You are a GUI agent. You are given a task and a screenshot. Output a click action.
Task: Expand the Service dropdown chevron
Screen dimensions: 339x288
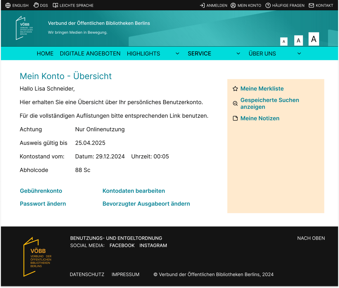[238, 54]
